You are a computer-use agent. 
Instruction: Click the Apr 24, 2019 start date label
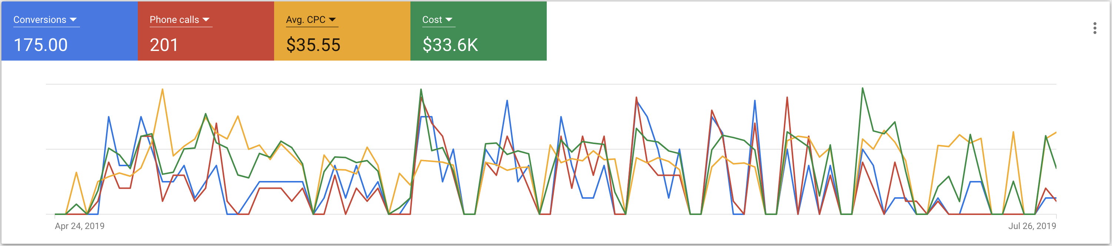pyautogui.click(x=79, y=226)
